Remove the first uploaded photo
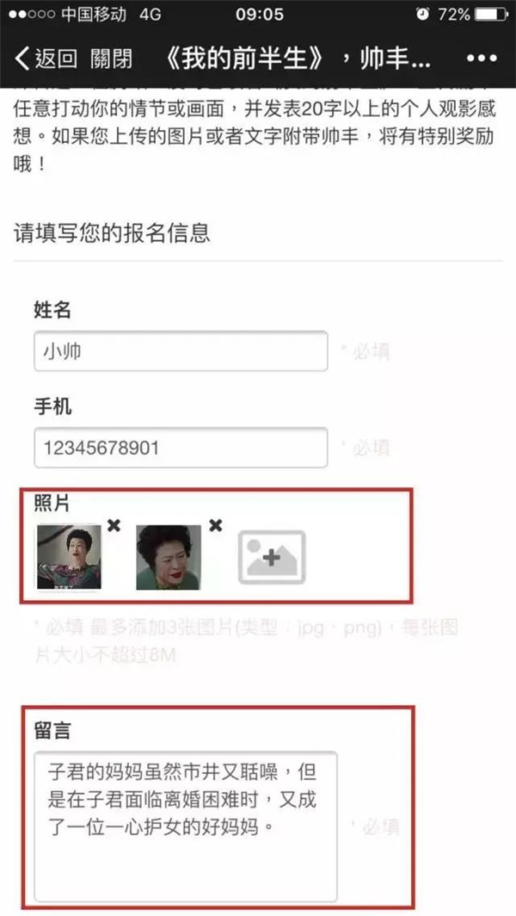This screenshot has height=916, width=516. click(x=114, y=525)
